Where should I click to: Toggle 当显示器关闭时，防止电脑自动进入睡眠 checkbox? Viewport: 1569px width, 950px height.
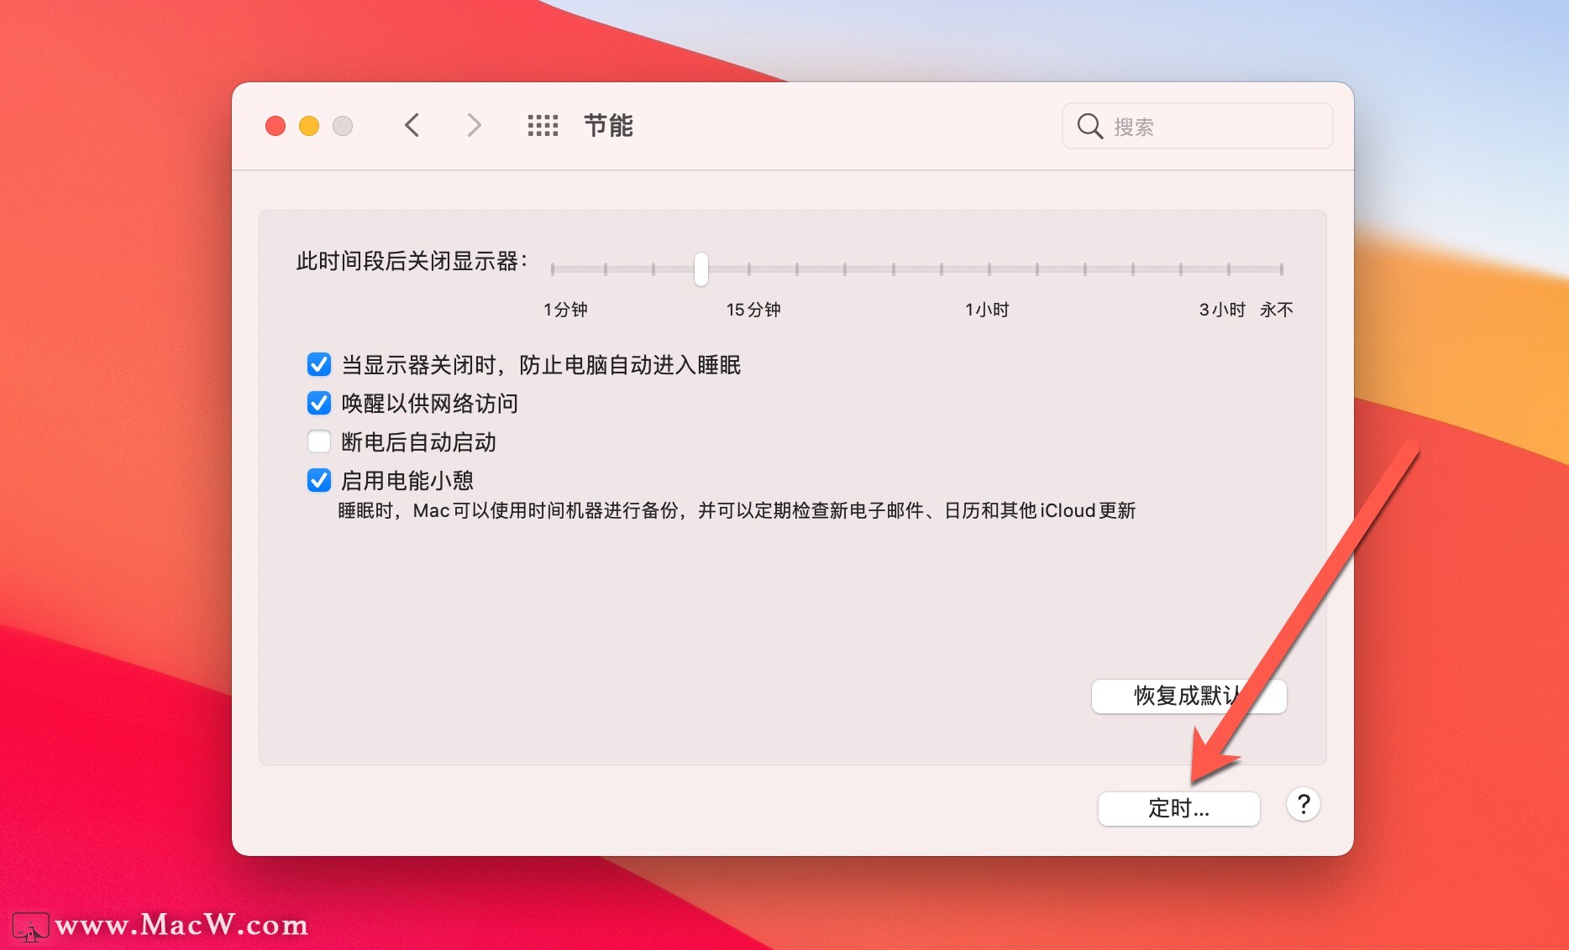point(319,364)
